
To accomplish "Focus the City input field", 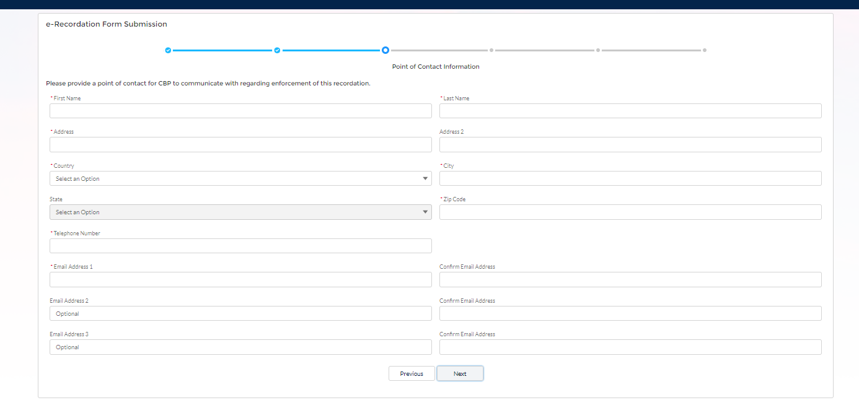I will [x=630, y=178].
